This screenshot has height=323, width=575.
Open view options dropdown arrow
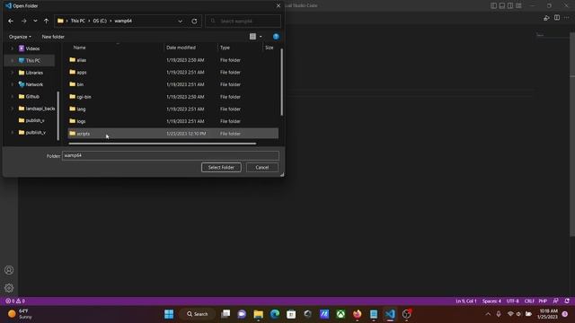[x=261, y=37]
